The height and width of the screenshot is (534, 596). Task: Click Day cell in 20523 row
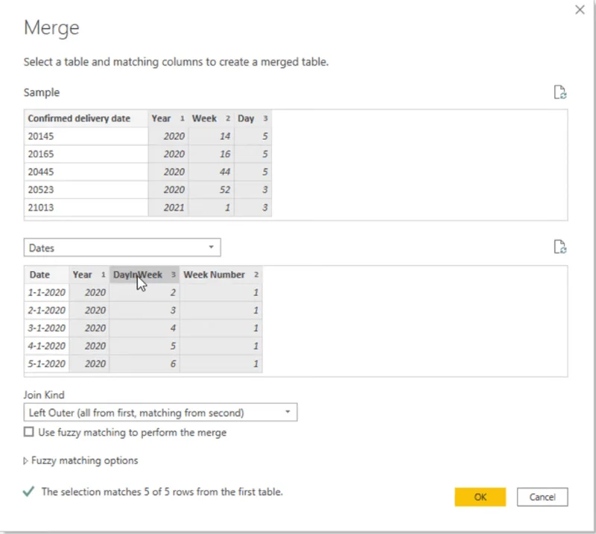pyautogui.click(x=253, y=189)
